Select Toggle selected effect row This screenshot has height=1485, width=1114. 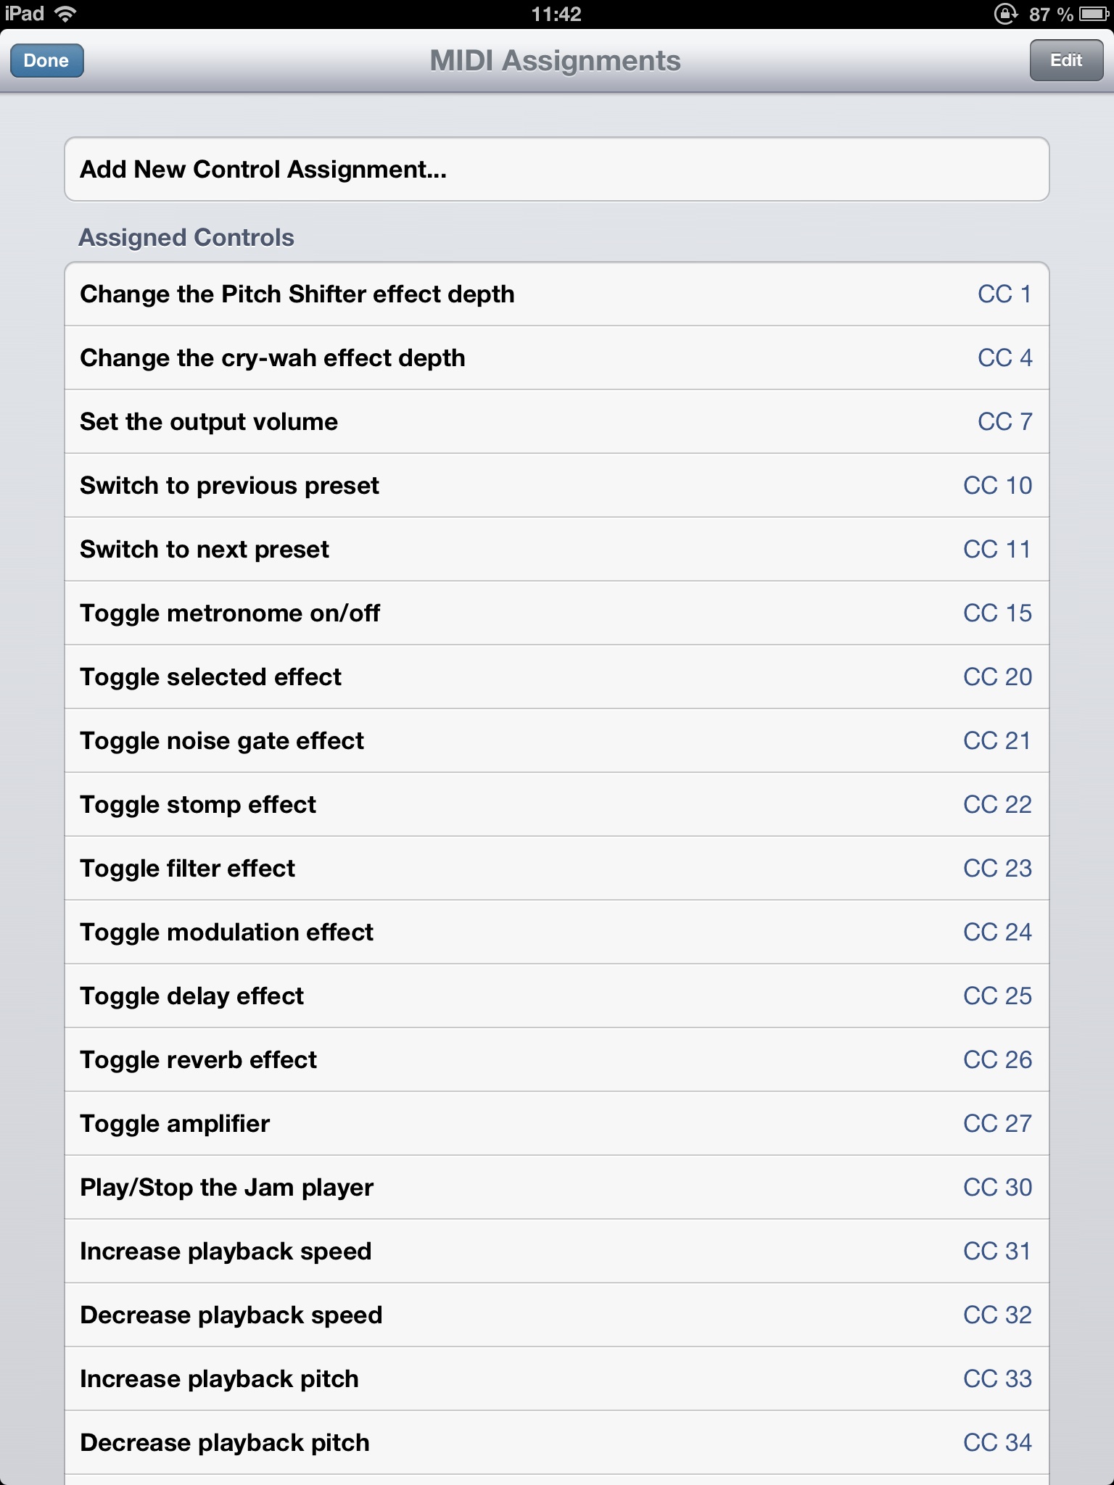[x=556, y=677]
